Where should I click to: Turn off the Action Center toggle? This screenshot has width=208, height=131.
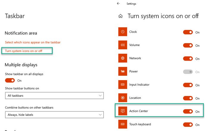[188, 111]
